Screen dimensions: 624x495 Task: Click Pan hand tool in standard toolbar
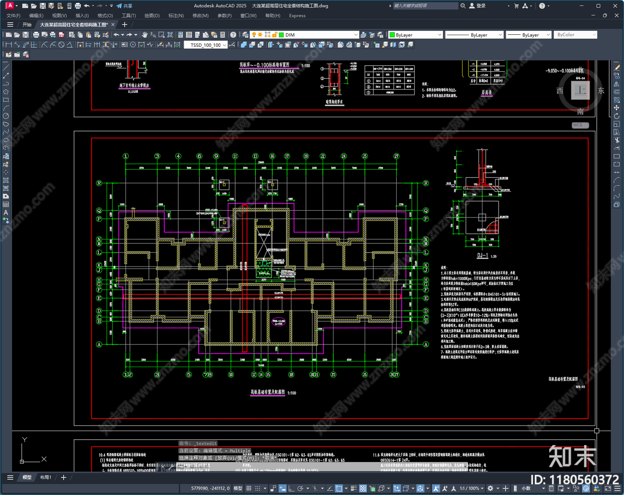click(145, 35)
